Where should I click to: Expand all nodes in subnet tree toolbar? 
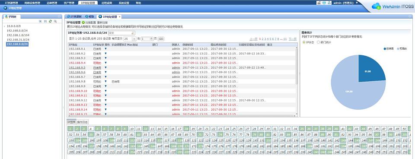click(40, 21)
